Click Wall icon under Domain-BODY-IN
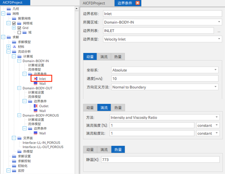 point(35,84)
